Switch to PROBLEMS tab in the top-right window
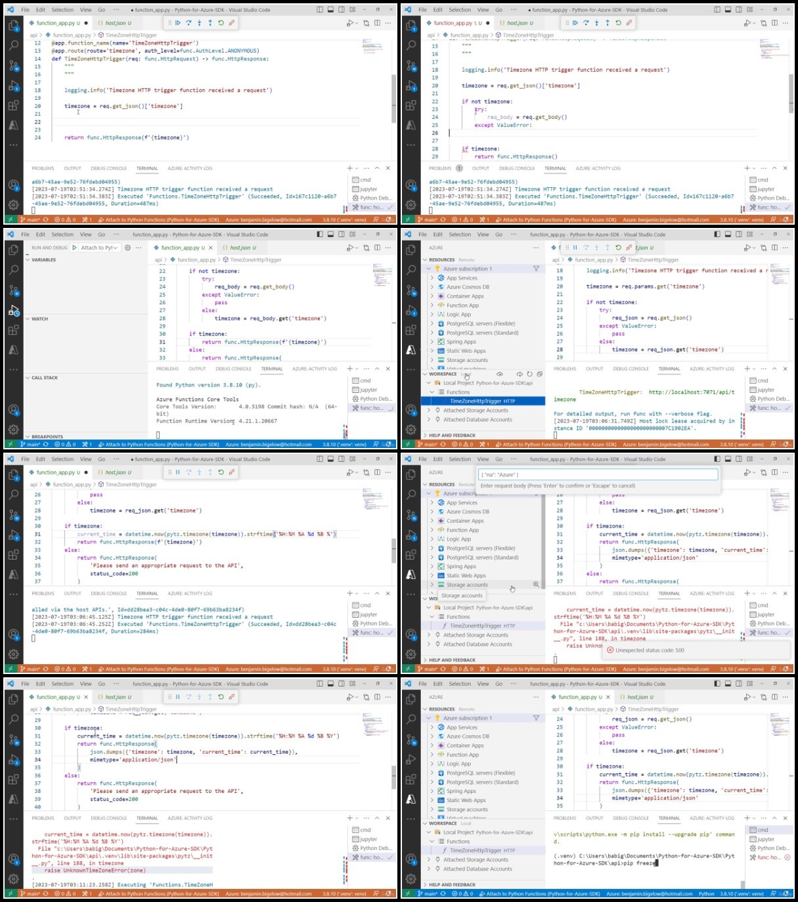798x902 pixels. tap(440, 168)
